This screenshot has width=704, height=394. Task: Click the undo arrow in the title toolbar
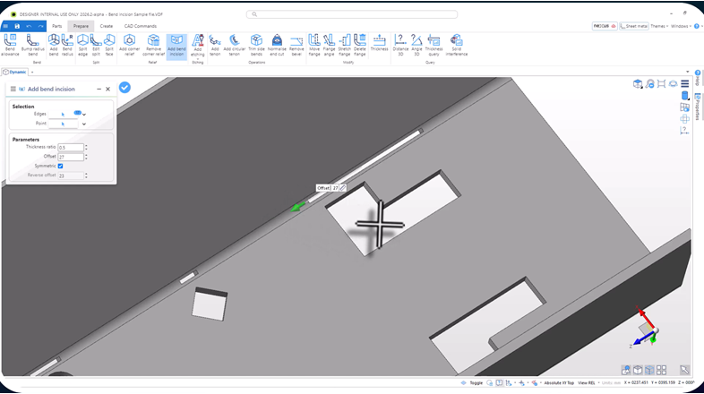tap(29, 26)
